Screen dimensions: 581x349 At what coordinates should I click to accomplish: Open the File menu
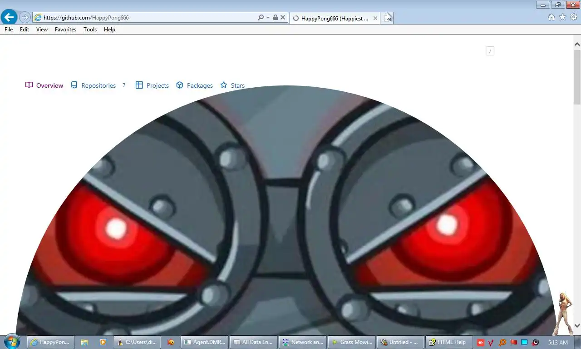[9, 29]
